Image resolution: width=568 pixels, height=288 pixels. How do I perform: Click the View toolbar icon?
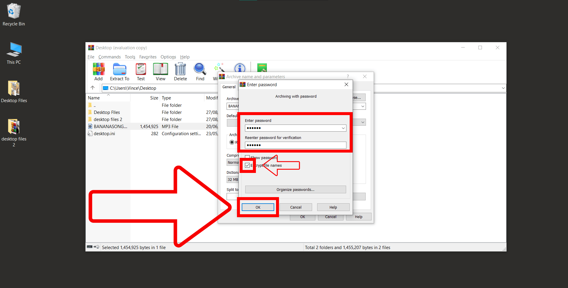click(160, 71)
